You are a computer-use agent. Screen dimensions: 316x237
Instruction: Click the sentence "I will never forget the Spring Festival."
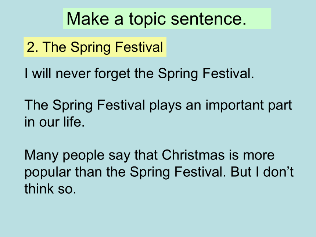tap(139, 73)
